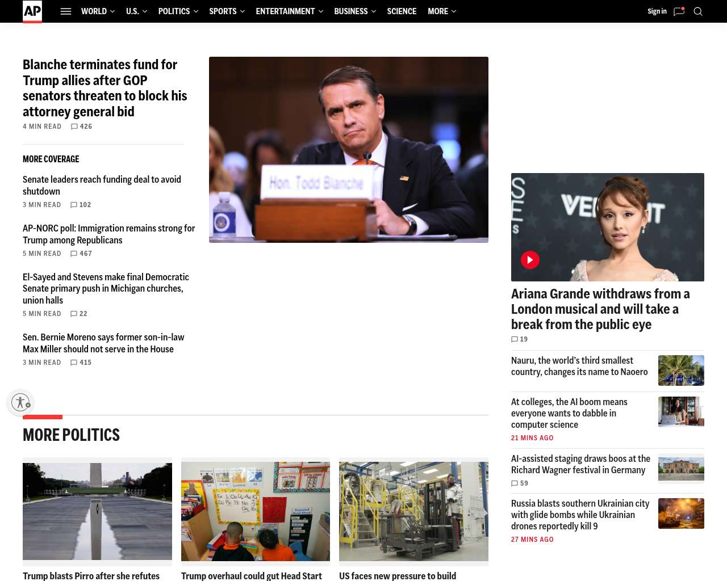Viewport: 727px width, 581px height.
Task: Click the More Coverage label
Action: tap(51, 159)
